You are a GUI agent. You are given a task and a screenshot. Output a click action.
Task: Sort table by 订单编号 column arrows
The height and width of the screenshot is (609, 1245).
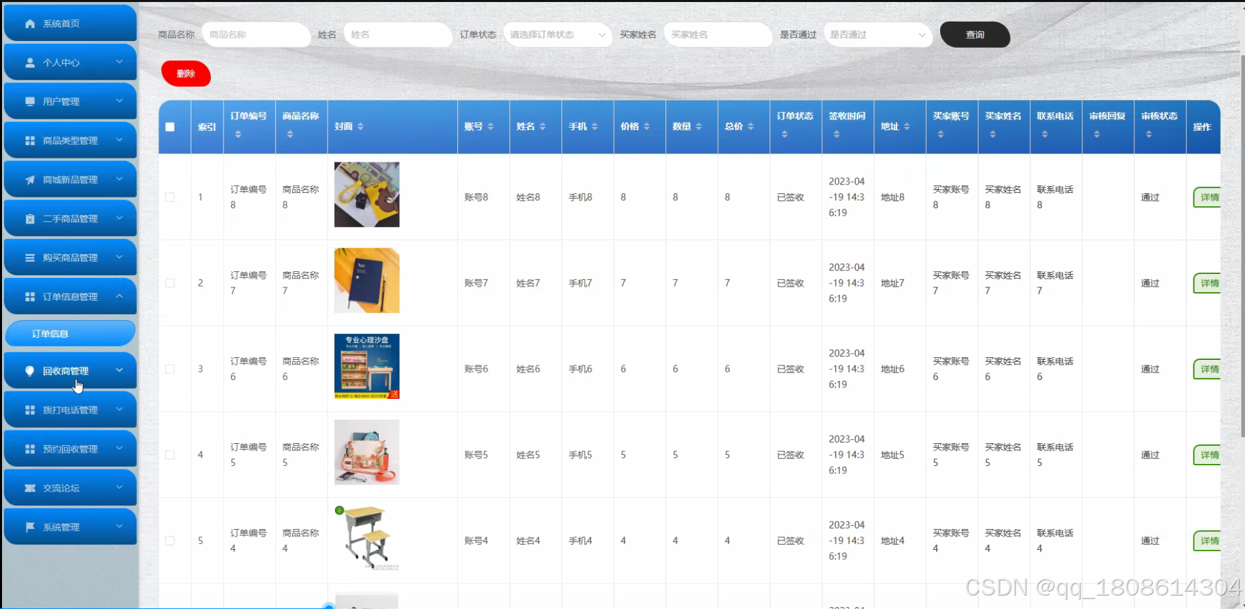tap(238, 134)
